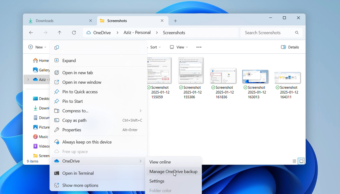Click the Search Screenshots field
Viewport: 340px width, 194px height.
271,33
